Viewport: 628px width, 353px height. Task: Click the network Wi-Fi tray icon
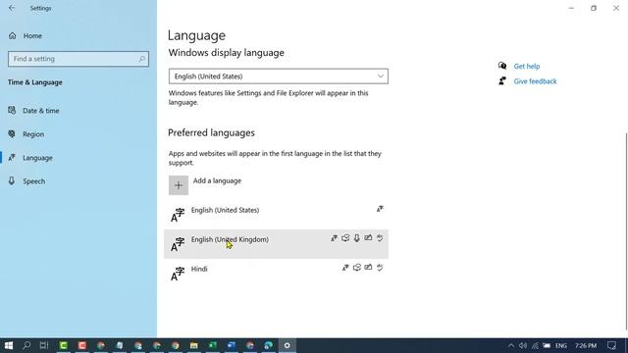(x=535, y=345)
